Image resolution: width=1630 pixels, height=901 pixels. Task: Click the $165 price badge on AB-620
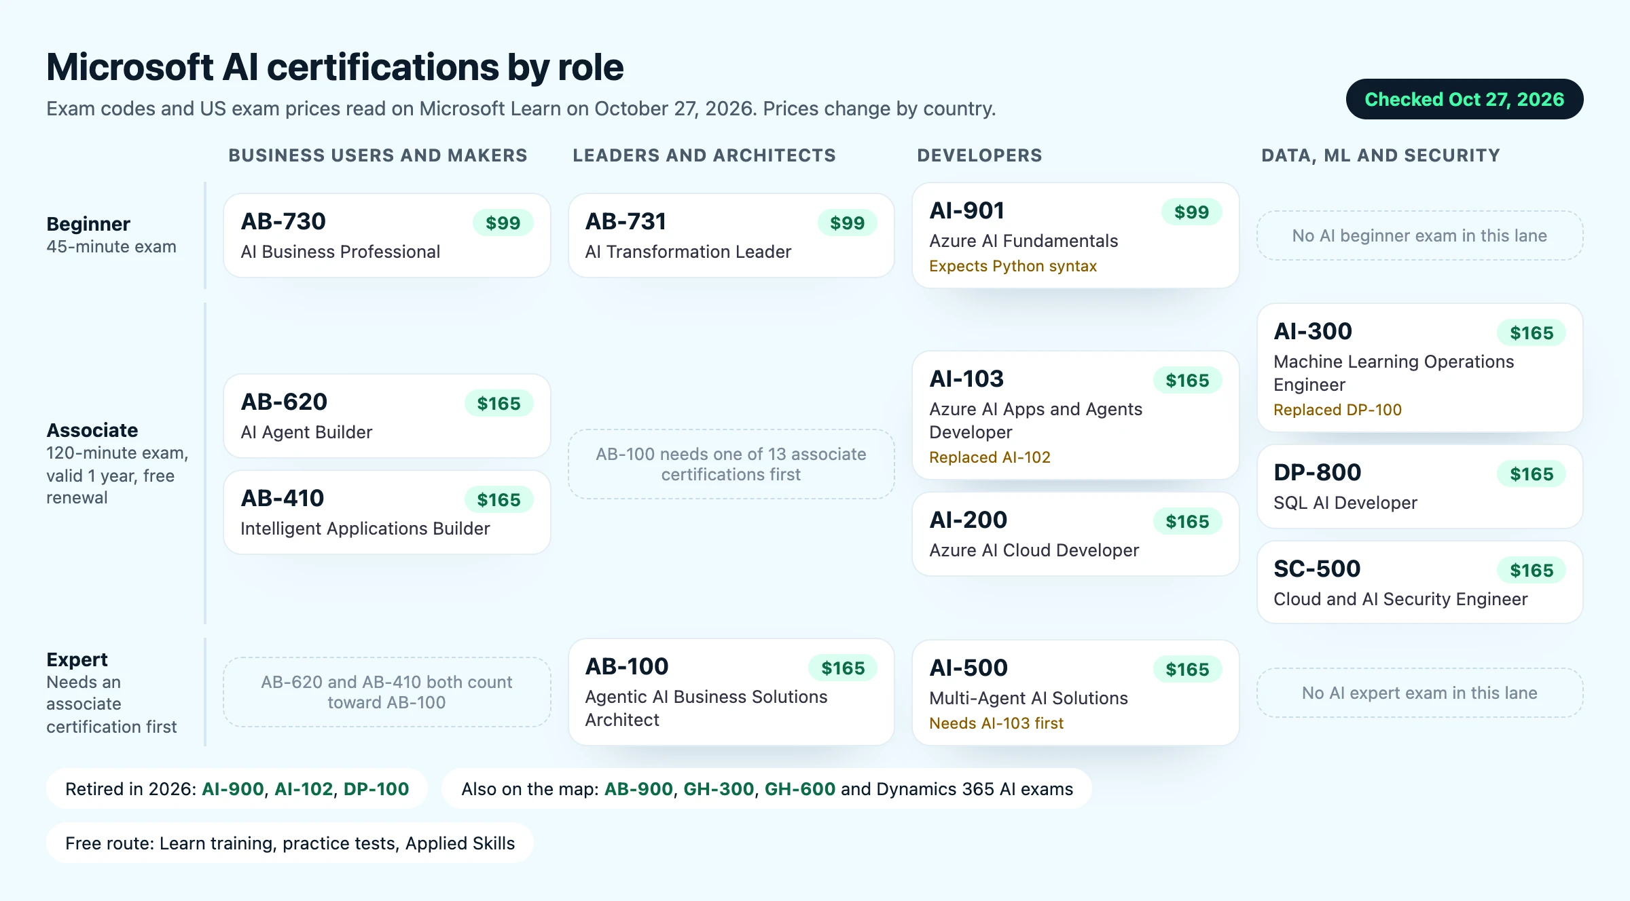pos(499,403)
